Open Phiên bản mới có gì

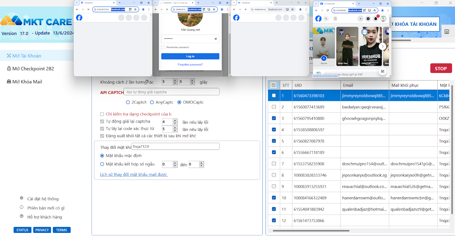click(x=46, y=208)
